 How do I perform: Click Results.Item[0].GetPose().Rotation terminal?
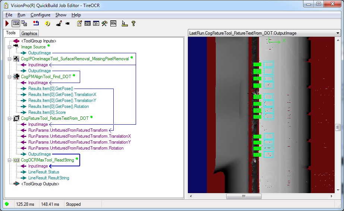59,106
